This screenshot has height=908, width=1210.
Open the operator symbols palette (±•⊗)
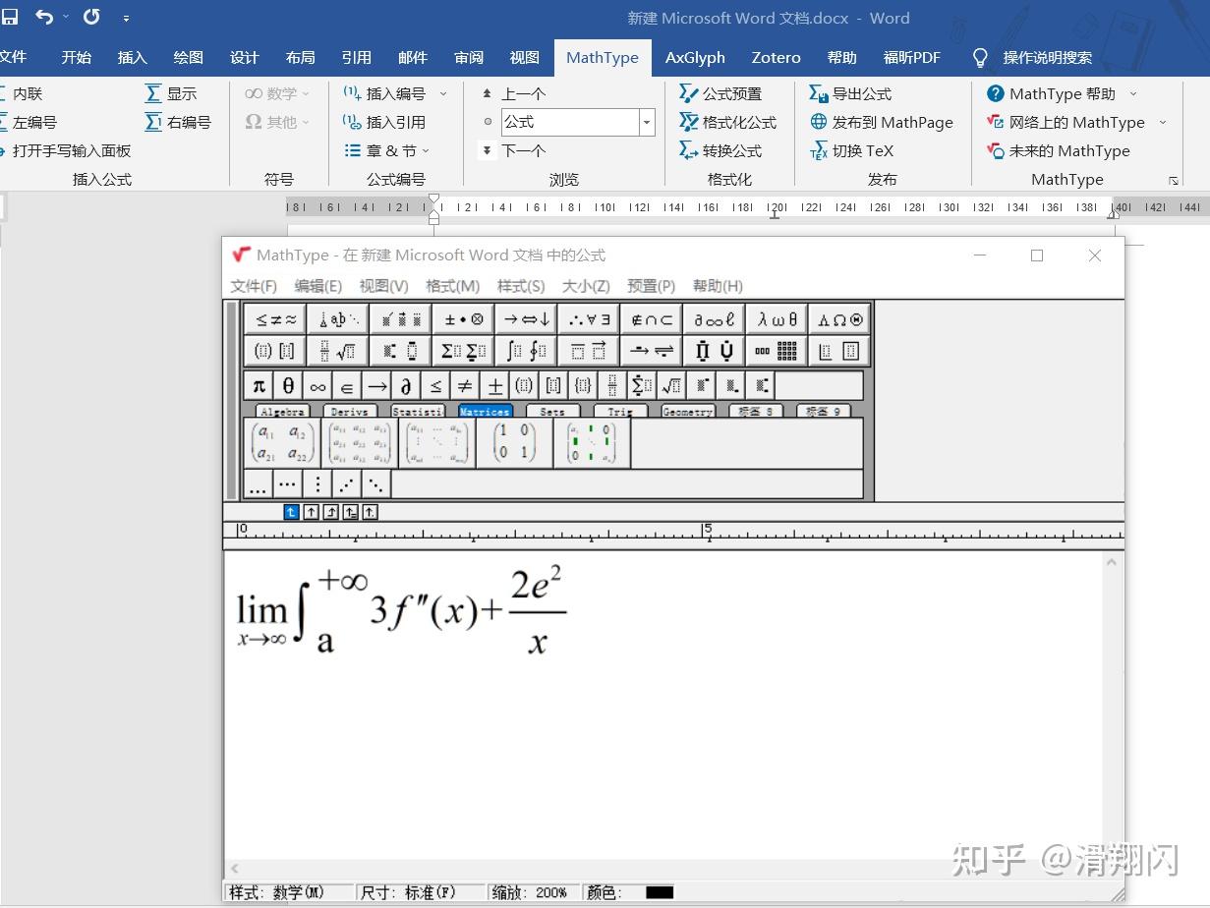point(463,319)
